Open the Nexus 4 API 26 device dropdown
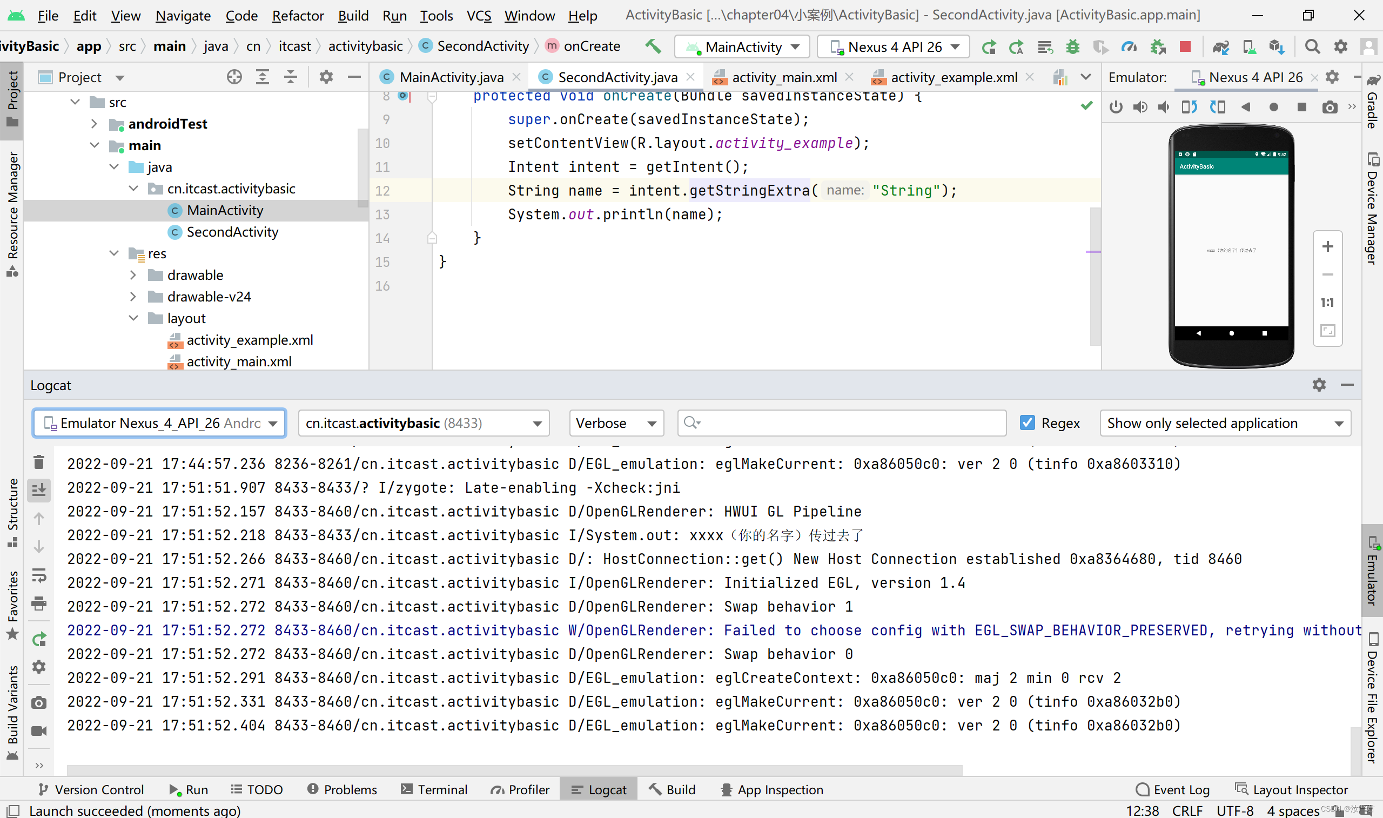Screen dimensions: 1383x818 pyautogui.click(x=894, y=47)
